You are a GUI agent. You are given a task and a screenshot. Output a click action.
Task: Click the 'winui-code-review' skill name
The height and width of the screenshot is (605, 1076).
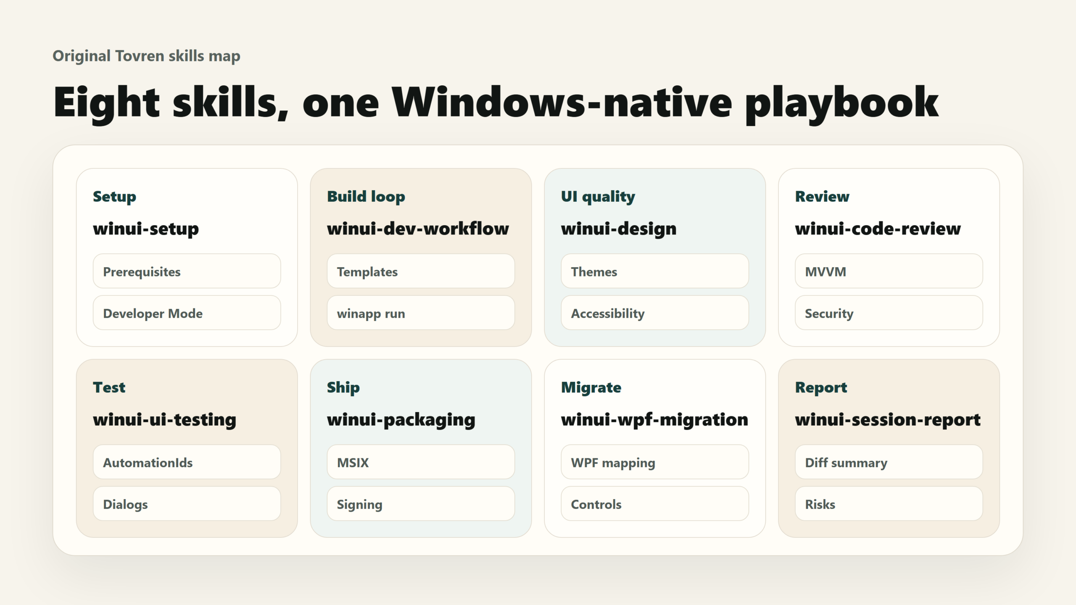(878, 229)
